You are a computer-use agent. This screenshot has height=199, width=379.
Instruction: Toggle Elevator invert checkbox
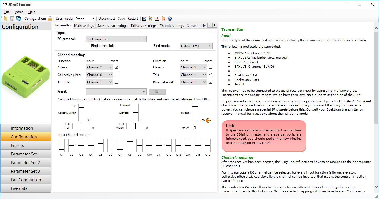click(x=211, y=67)
